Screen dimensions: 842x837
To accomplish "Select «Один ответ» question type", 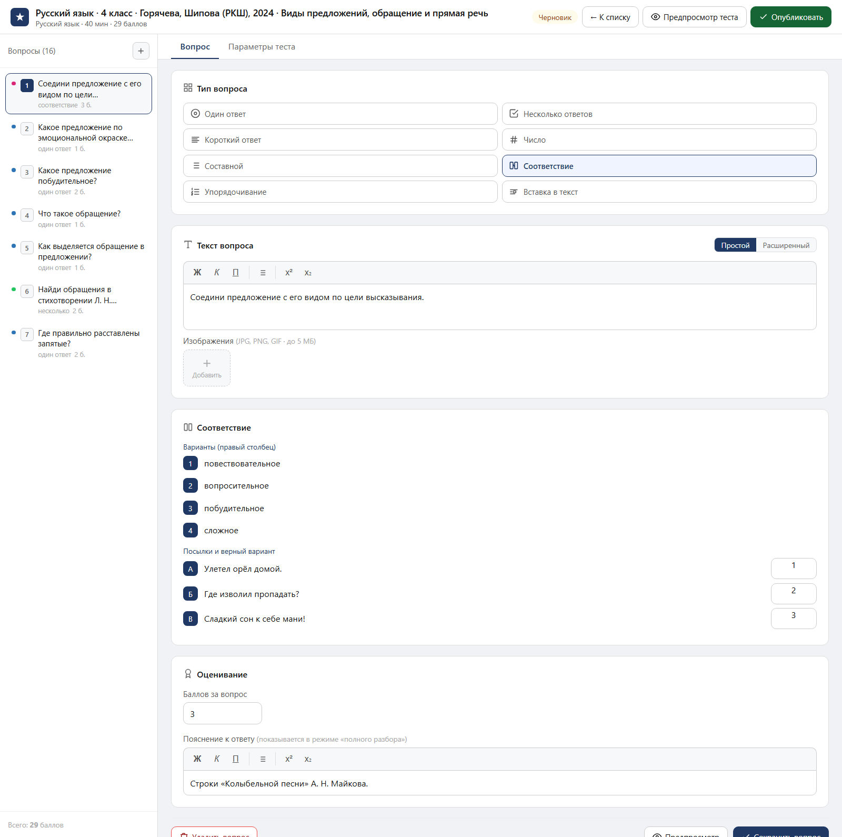I will [340, 114].
